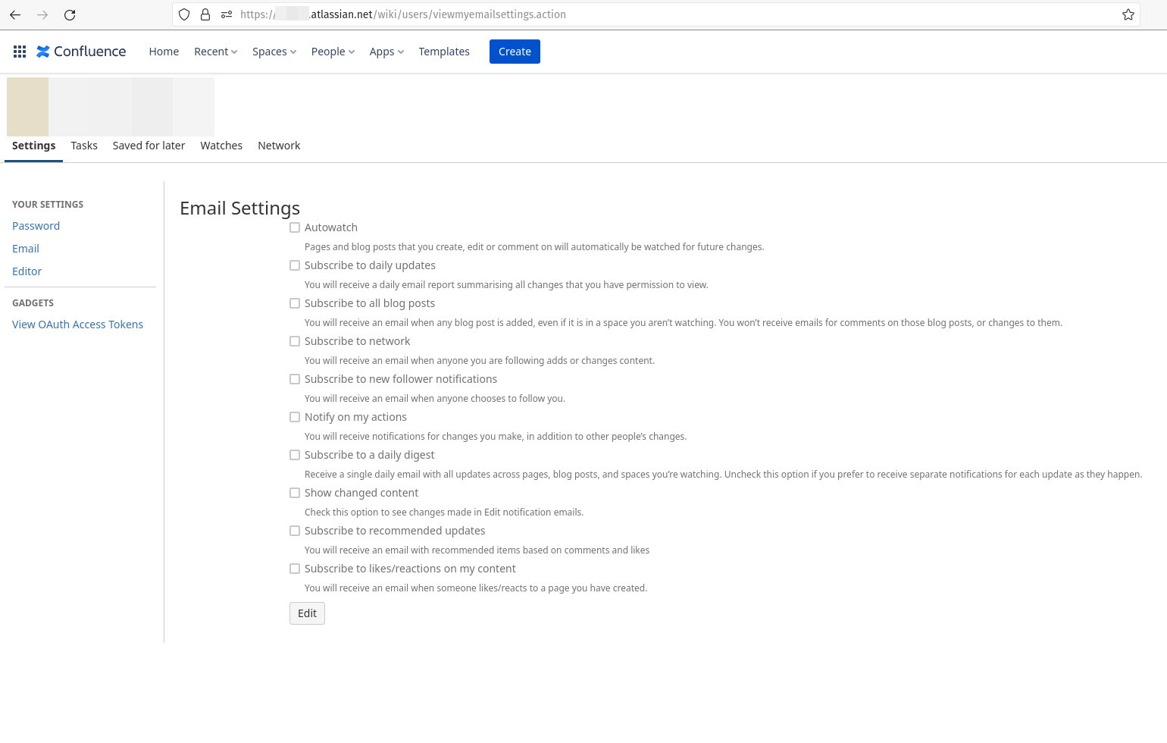The width and height of the screenshot is (1167, 743).
Task: Open the Watches tab
Action: coord(221,145)
